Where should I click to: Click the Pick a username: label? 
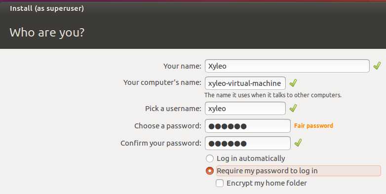pos(173,109)
